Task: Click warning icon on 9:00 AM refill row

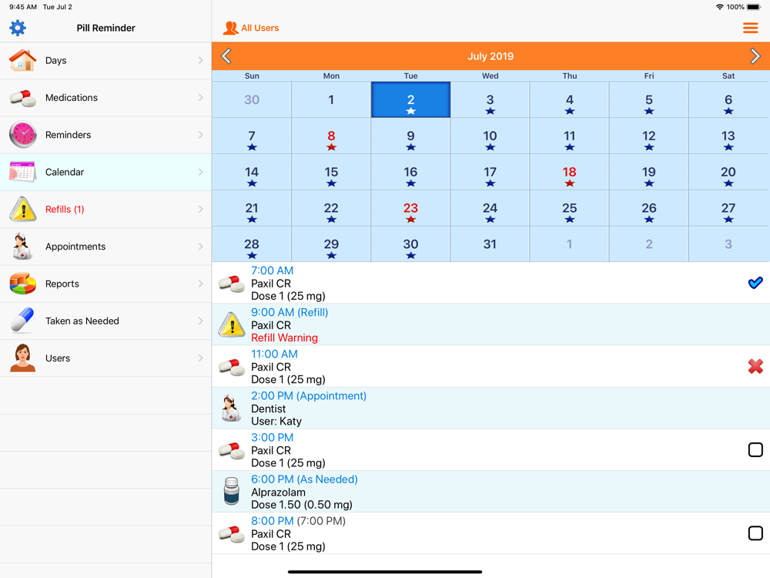Action: (x=231, y=325)
